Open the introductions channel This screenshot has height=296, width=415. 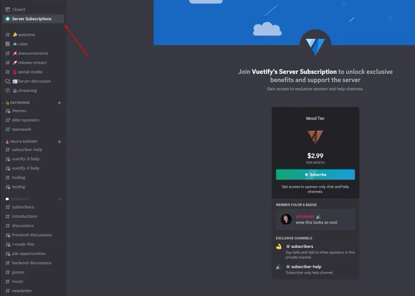[x=33, y=216]
